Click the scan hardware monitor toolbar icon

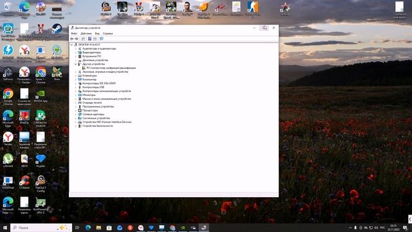click(x=102, y=39)
